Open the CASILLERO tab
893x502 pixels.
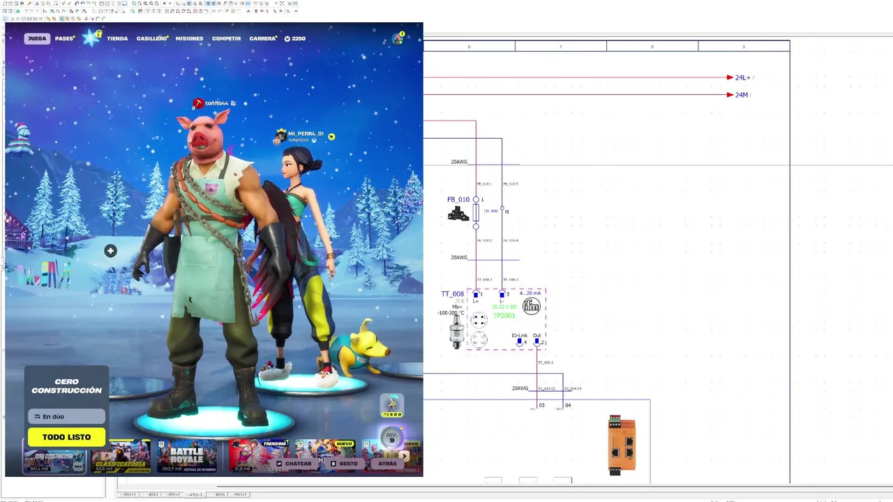click(x=152, y=38)
